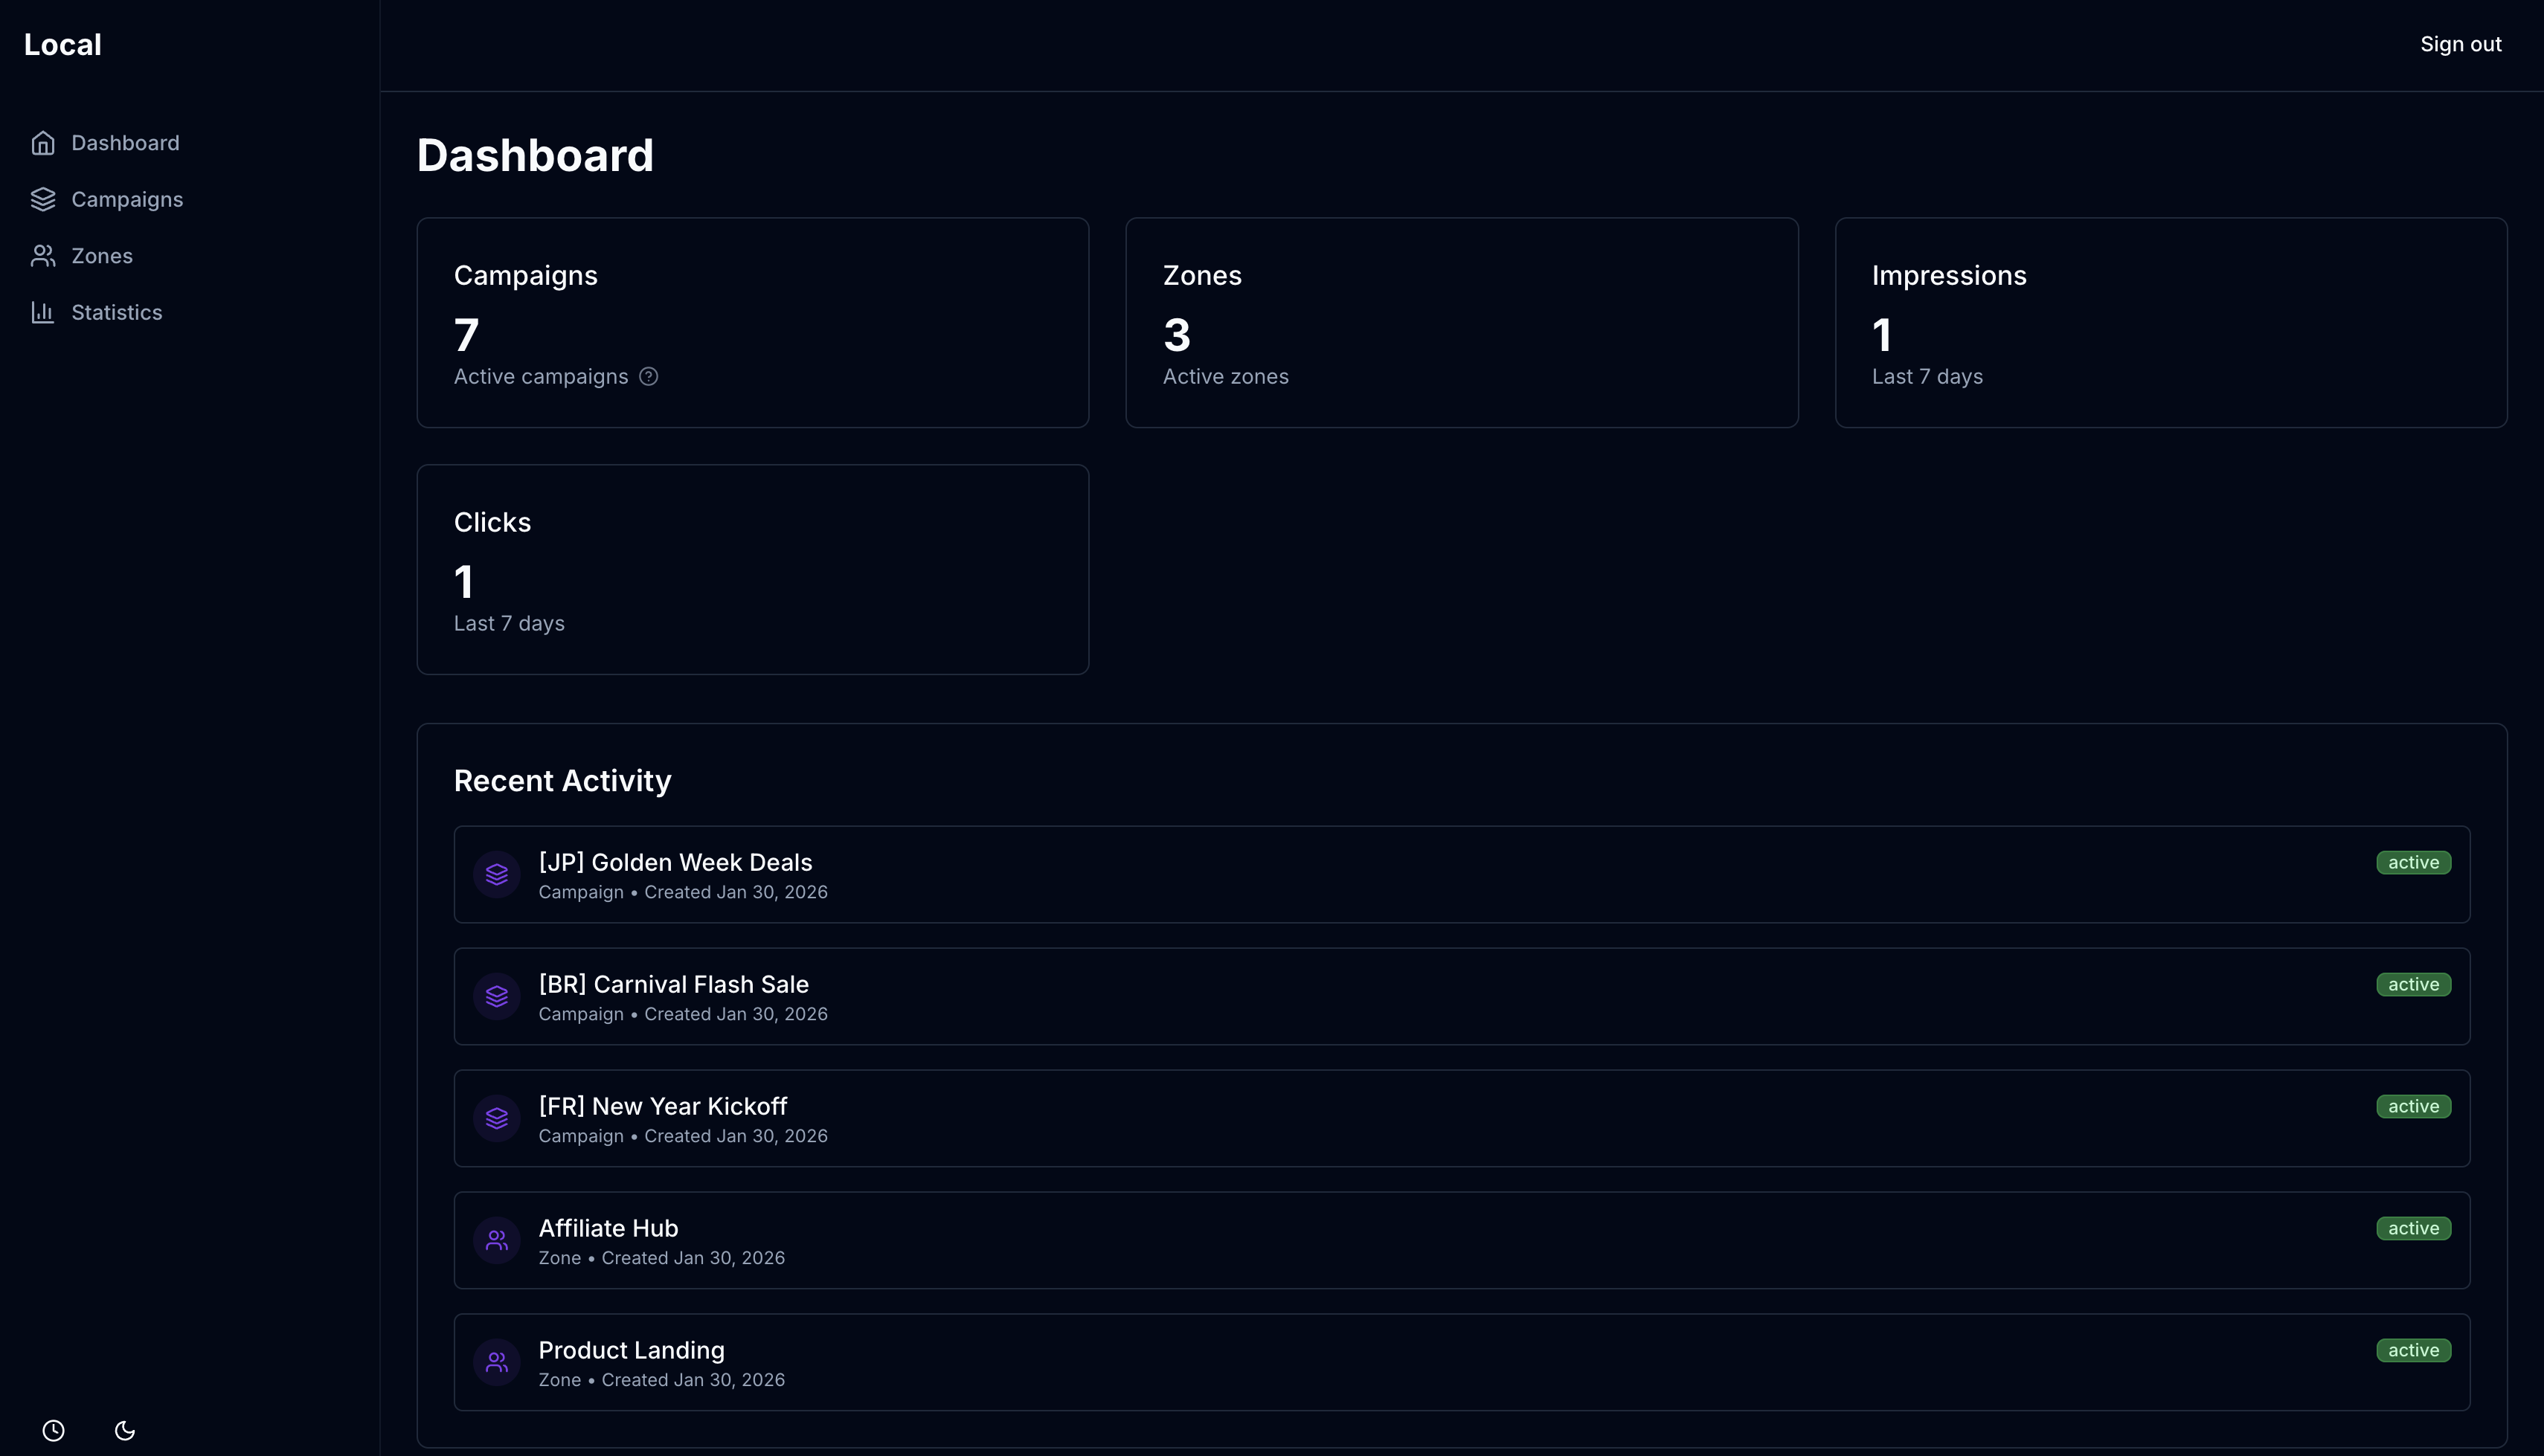
Task: Click the Campaigns layers icon in sidebar
Action: click(x=42, y=199)
